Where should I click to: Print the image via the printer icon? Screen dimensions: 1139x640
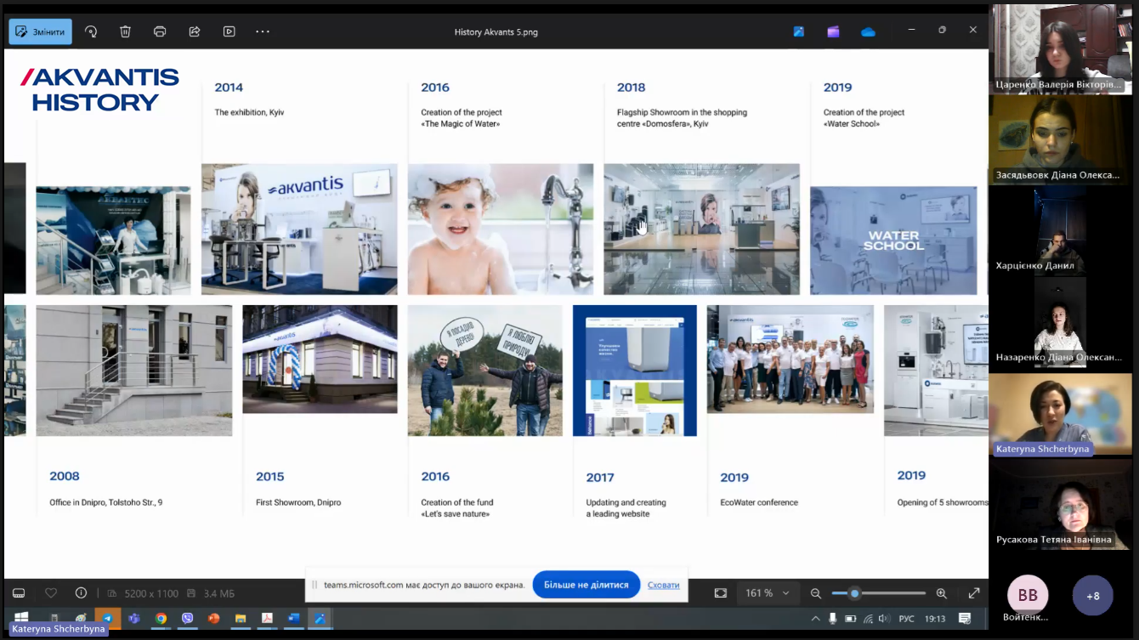(160, 31)
